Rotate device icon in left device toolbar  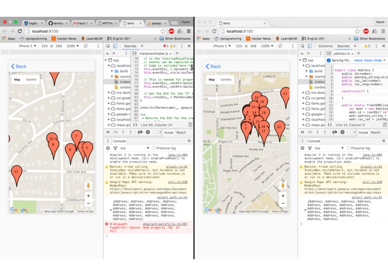coord(85,46)
